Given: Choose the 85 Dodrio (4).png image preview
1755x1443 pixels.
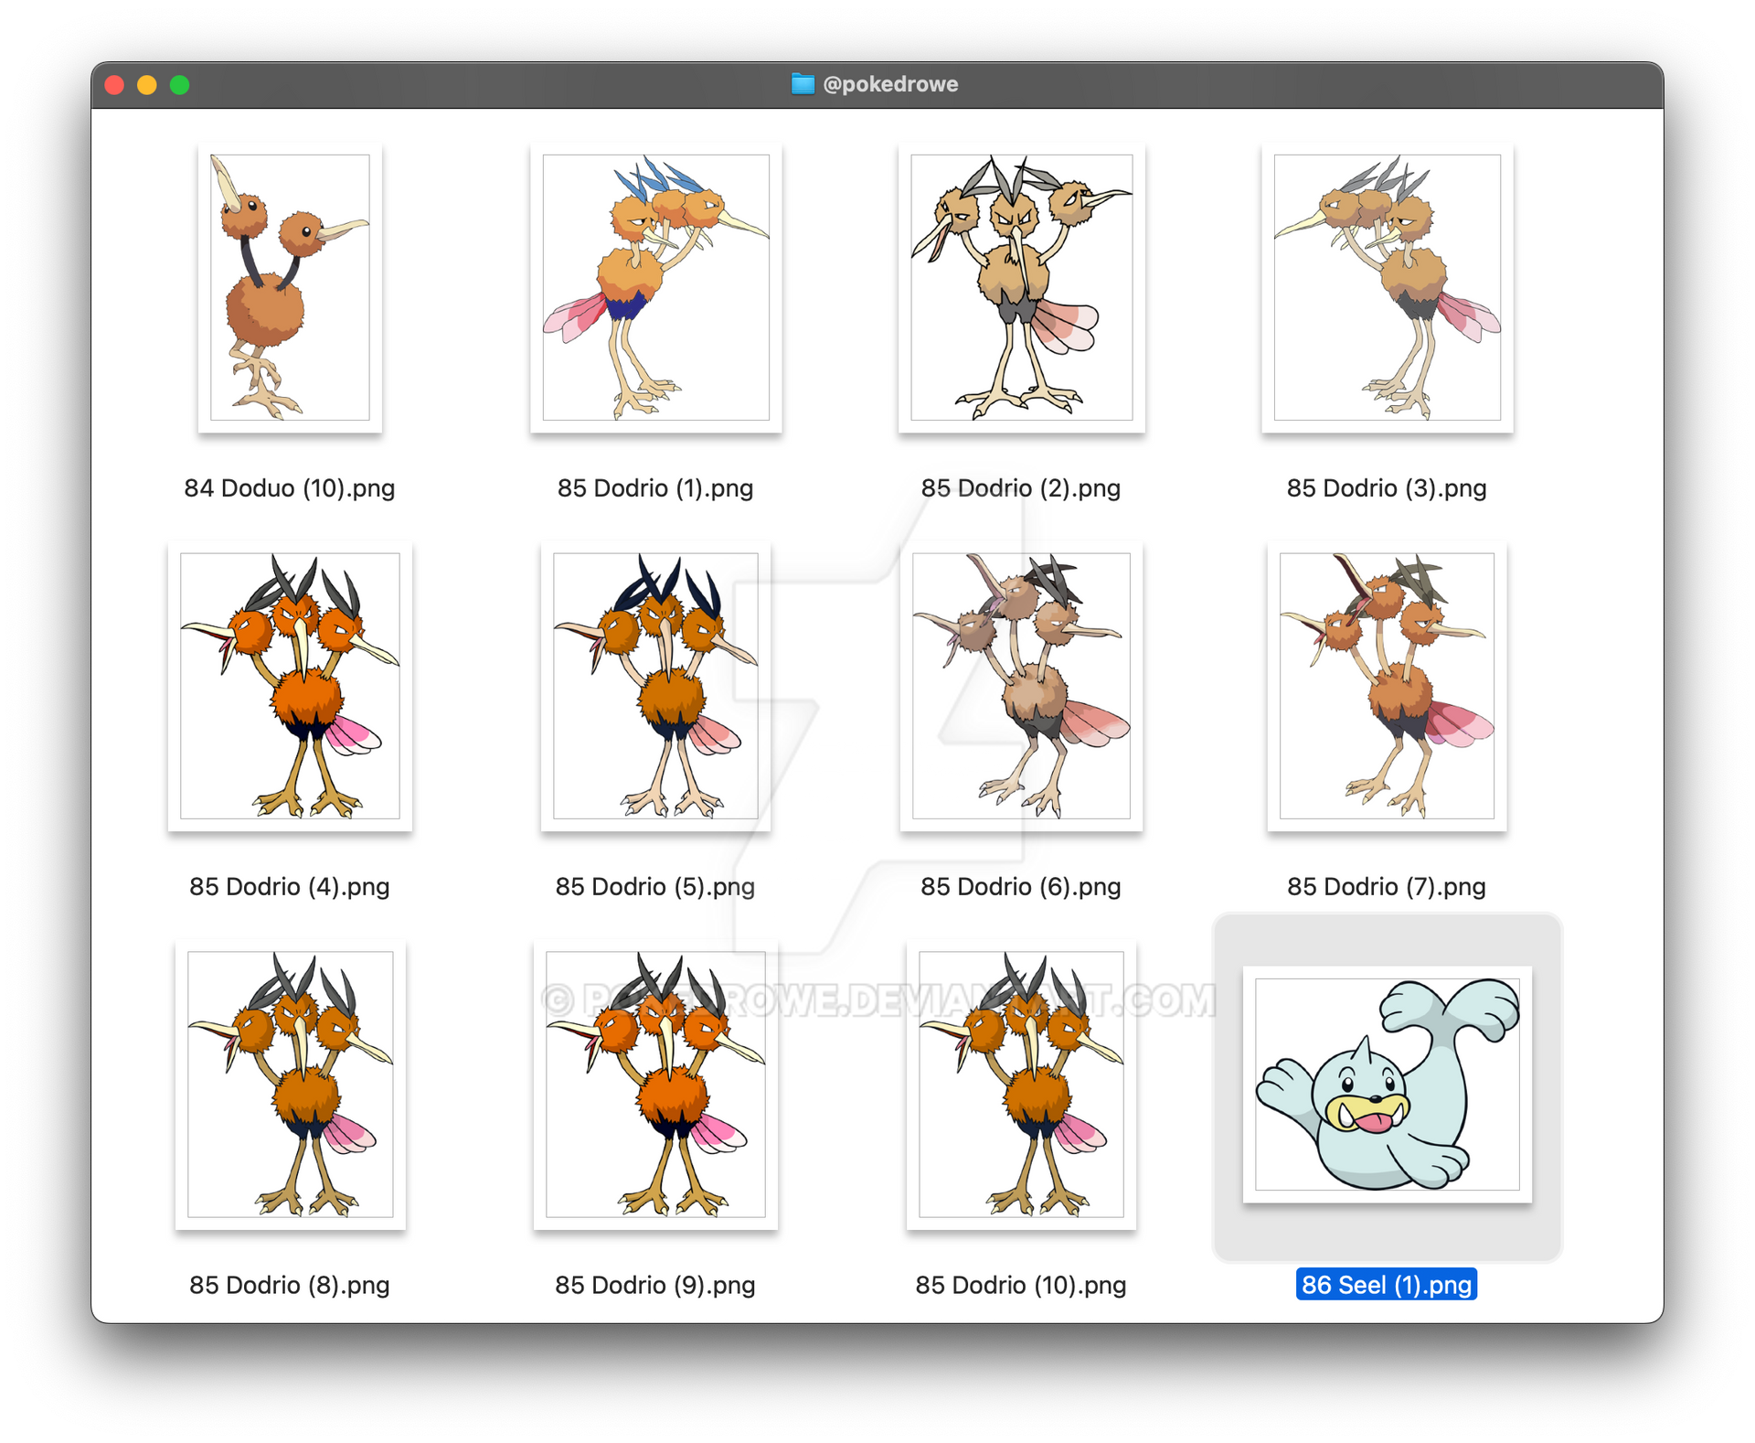Looking at the screenshot, I should coord(290,686).
